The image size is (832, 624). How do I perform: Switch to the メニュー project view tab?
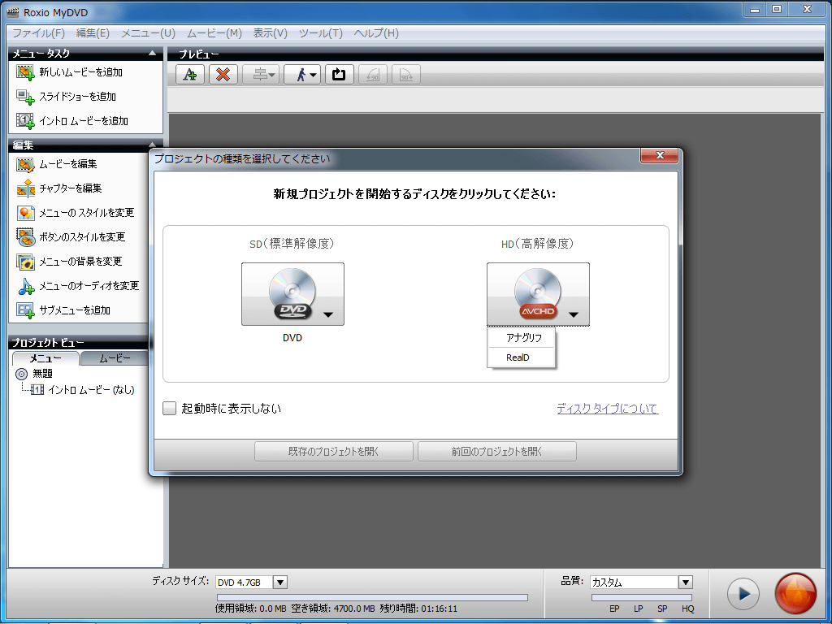tap(45, 358)
